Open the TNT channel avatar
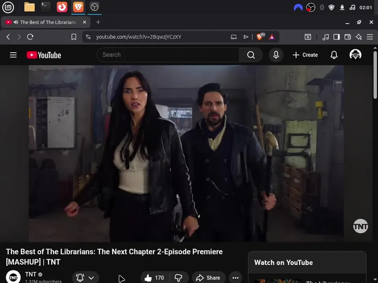 [13, 277]
